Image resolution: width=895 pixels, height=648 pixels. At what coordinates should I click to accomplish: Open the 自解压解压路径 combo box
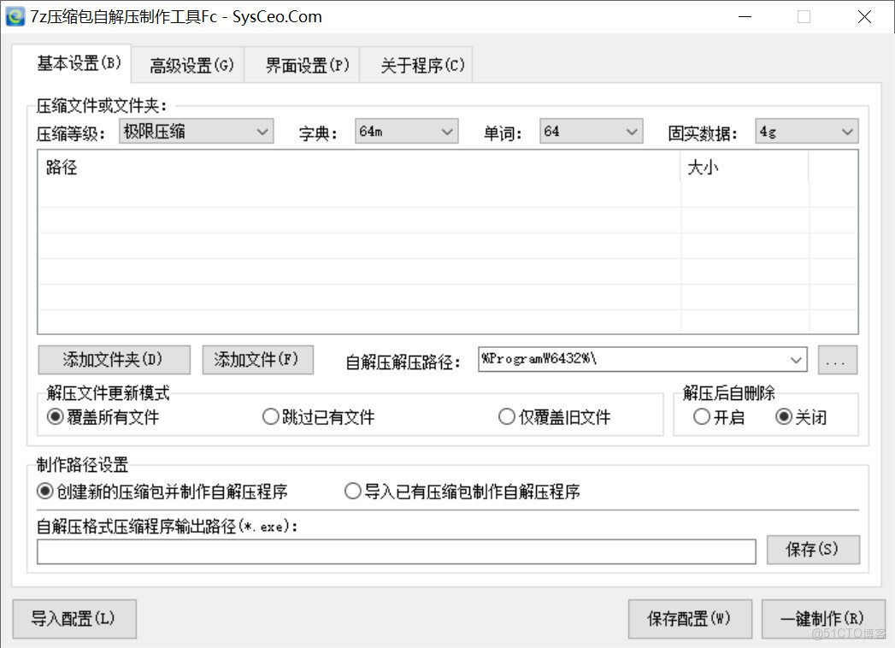[x=795, y=360]
